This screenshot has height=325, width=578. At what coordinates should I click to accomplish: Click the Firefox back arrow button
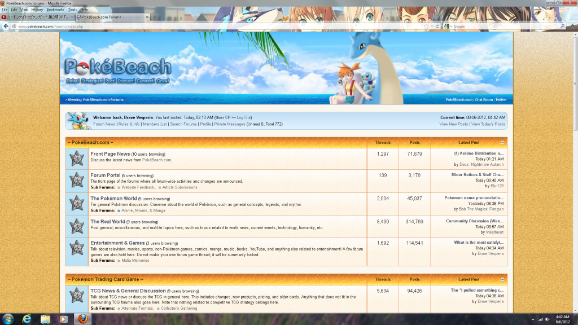(6, 26)
